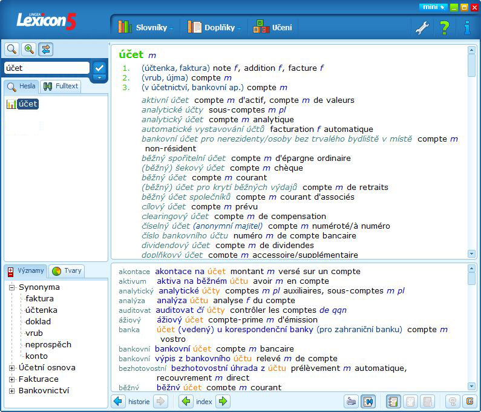The image size is (481, 412).
Task: Go to previous index entry green arrow
Action: click(186, 401)
